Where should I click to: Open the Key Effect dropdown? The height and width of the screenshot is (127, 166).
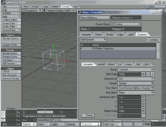pos(136,93)
